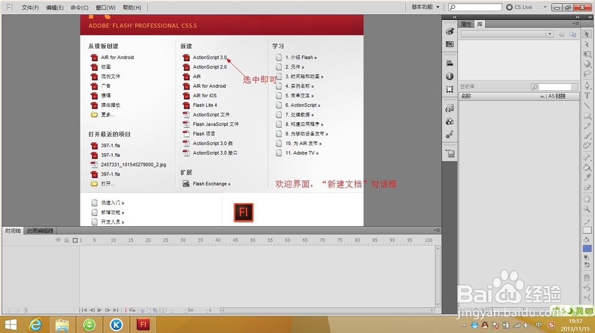This screenshot has width=595, height=333.
Task: Select the Rectangle tool
Action: [587, 115]
